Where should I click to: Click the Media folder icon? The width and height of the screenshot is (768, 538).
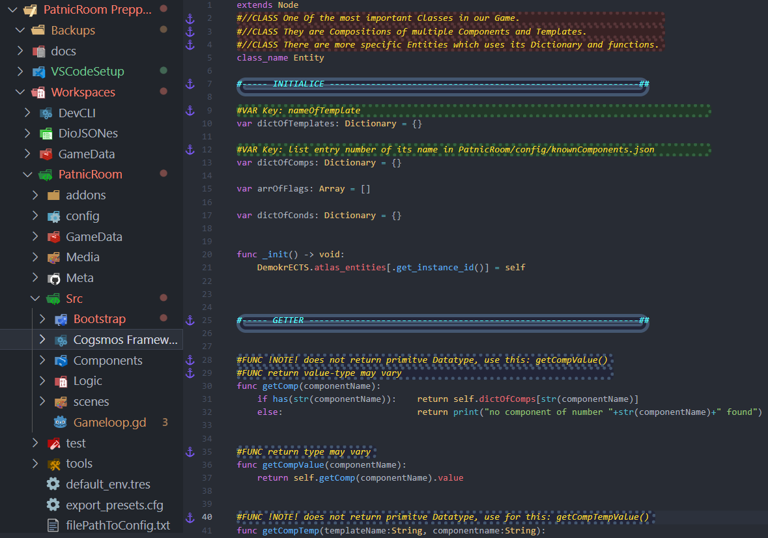pos(53,257)
